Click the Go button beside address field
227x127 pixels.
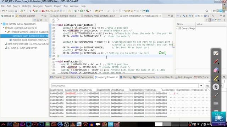tap(207, 86)
